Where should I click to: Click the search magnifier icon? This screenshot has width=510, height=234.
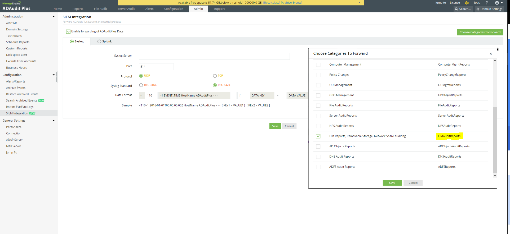[456, 9]
